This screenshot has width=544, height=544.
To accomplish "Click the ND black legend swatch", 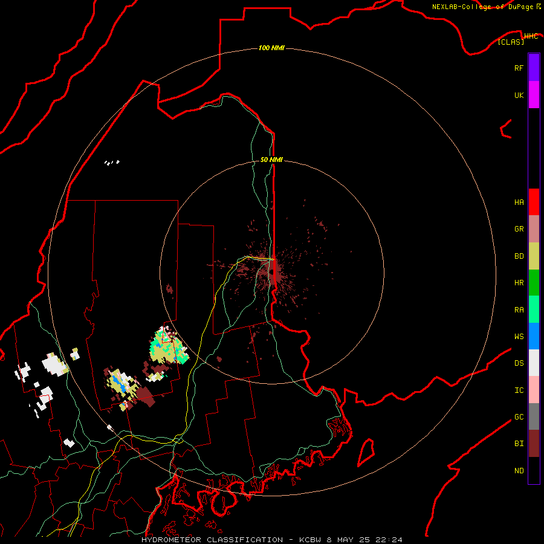I will [x=534, y=470].
